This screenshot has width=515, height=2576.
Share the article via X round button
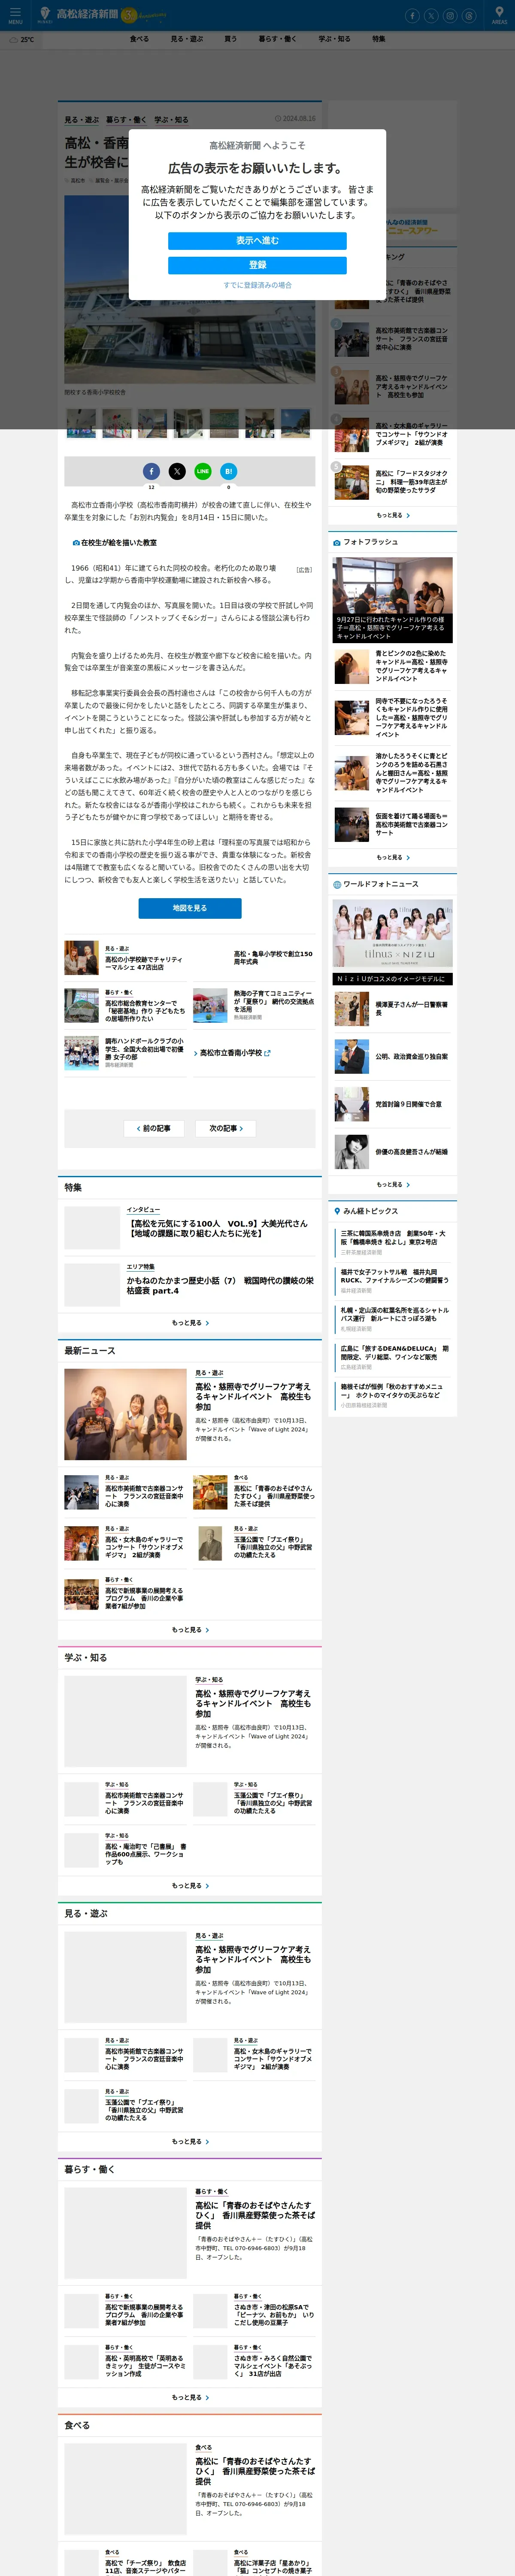click(x=177, y=471)
